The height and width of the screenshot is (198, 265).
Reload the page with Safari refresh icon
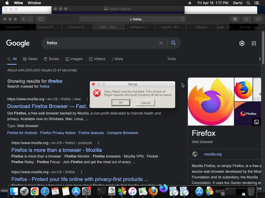(183, 19)
